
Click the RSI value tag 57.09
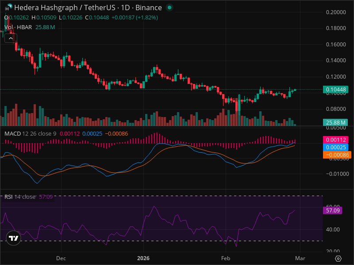333,211
